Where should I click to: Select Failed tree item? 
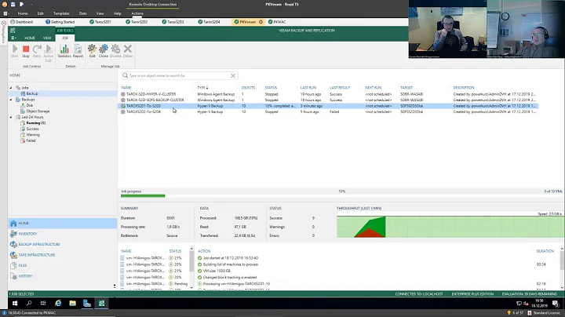pos(31,140)
